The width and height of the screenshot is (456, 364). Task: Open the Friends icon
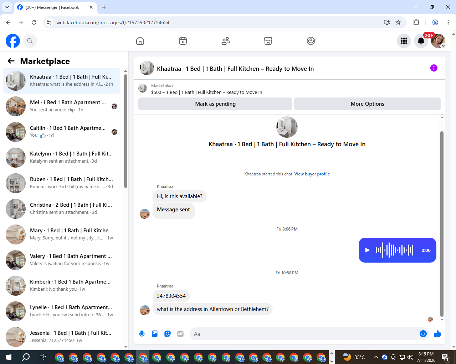click(226, 41)
